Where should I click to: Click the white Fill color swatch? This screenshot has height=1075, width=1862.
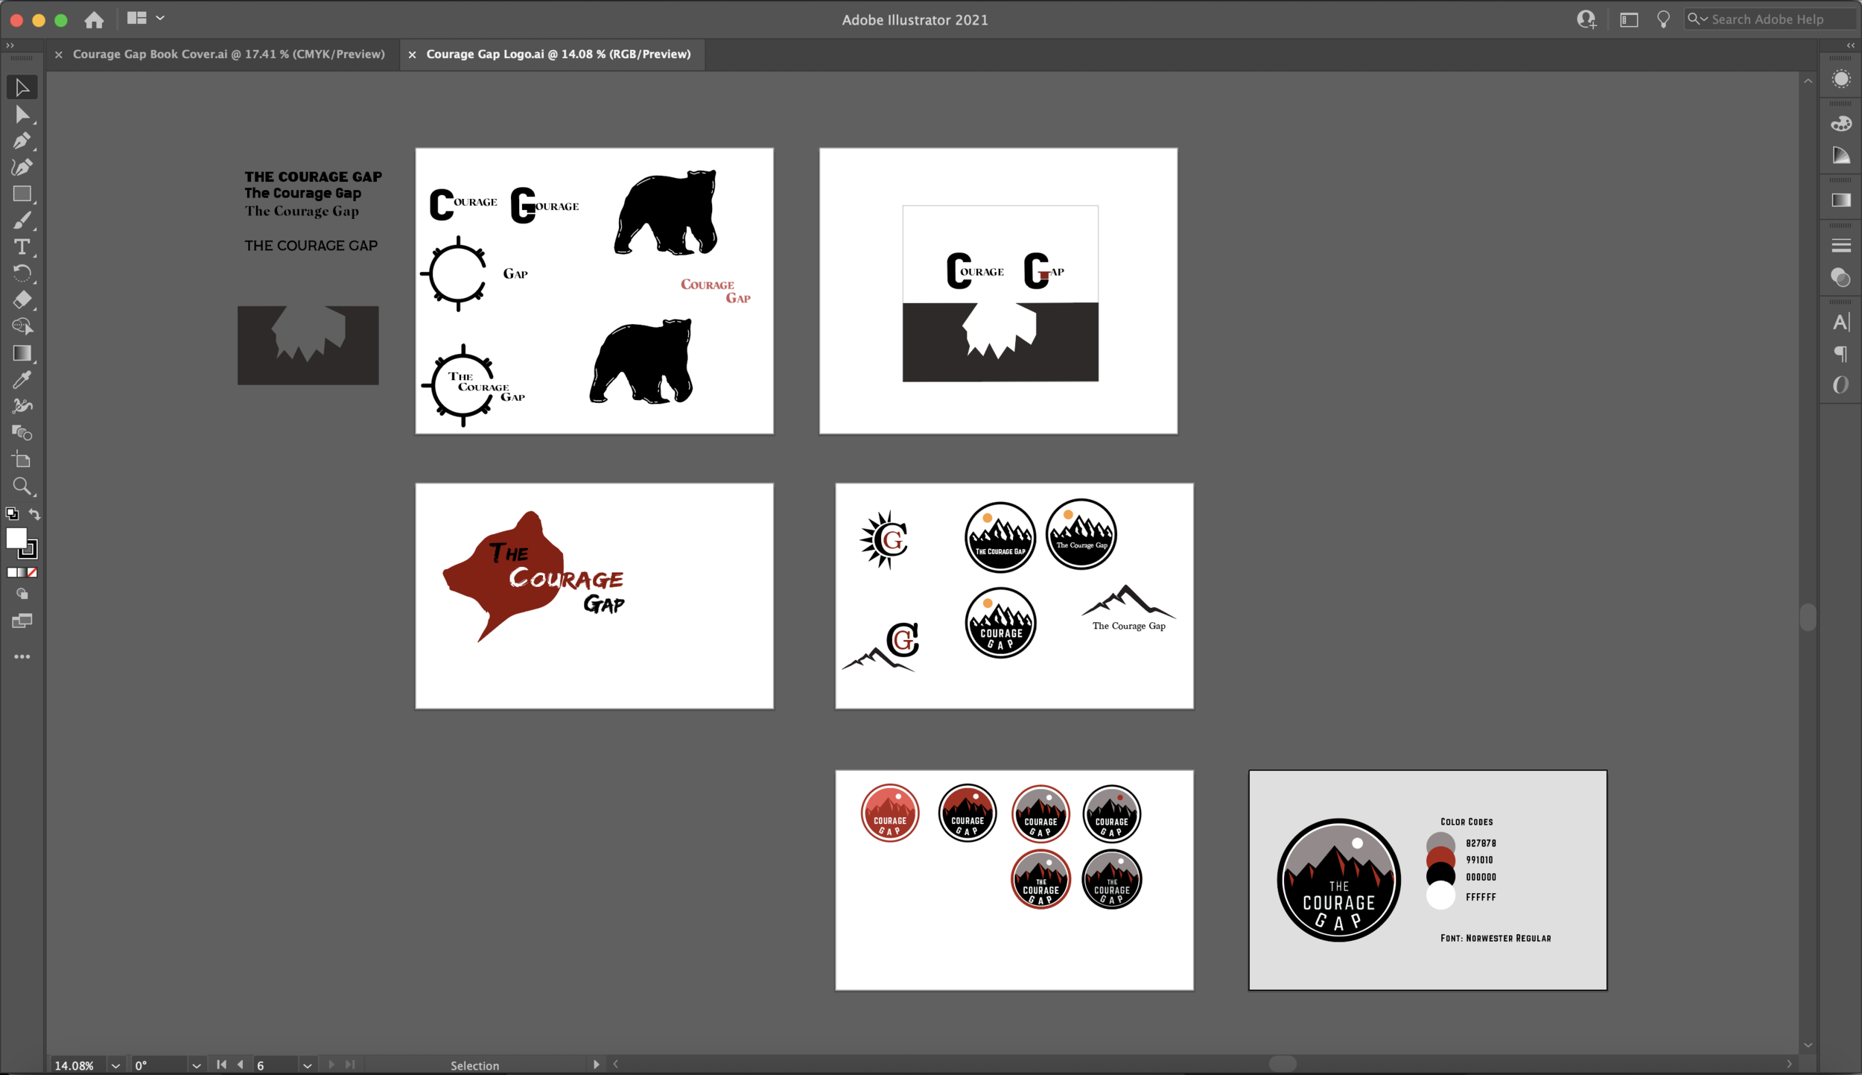point(15,537)
